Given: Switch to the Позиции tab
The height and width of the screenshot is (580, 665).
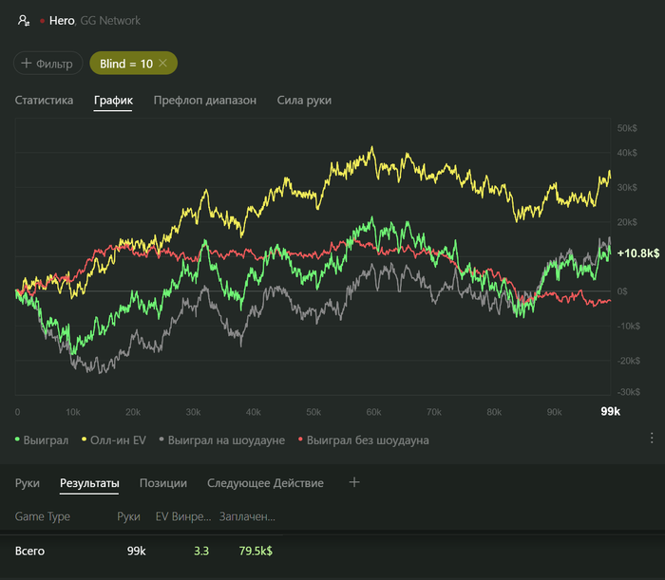Looking at the screenshot, I should click(163, 483).
